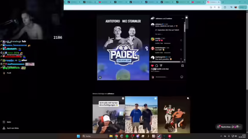This screenshot has width=248, height=139.
Task: Expand the "Für dich" dropdown under the caption
Action: coord(158,34)
